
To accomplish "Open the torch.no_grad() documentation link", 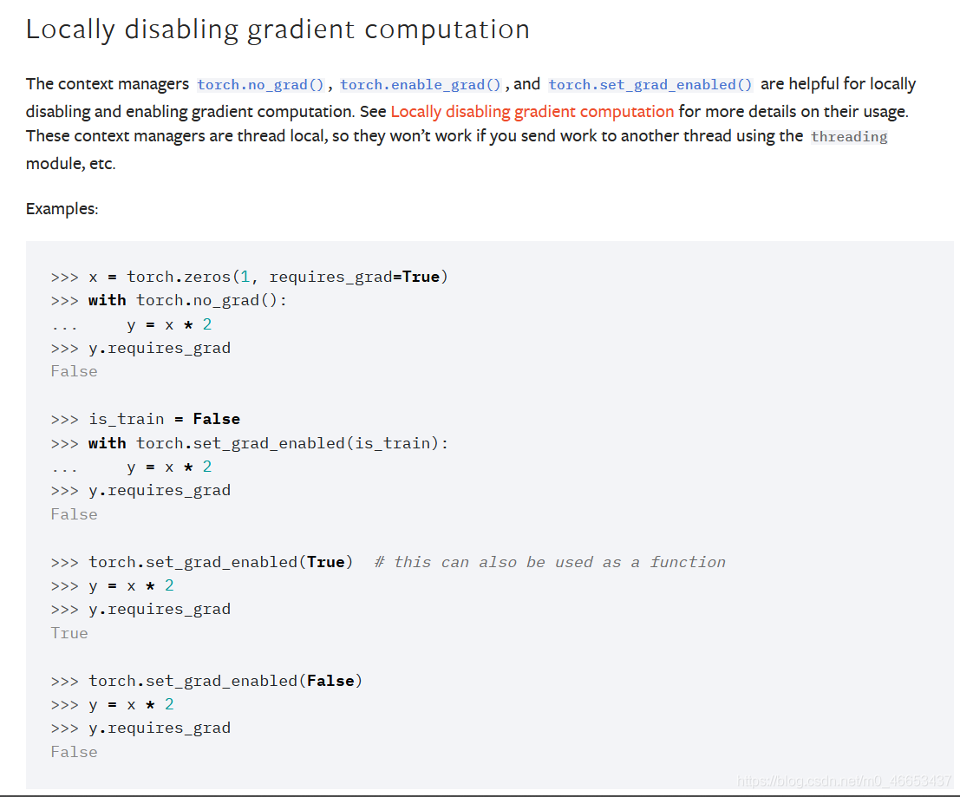I will tap(260, 85).
